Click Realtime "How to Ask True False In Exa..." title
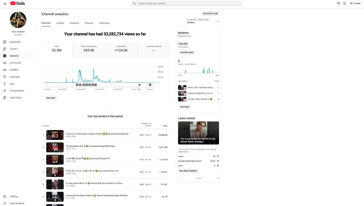 tap(201, 88)
